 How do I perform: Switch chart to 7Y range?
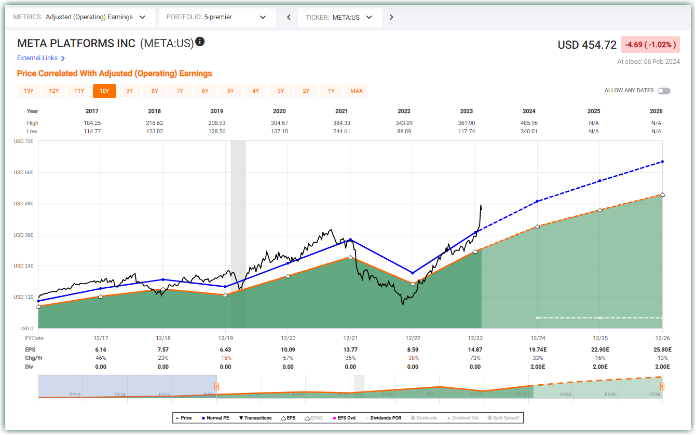[180, 91]
